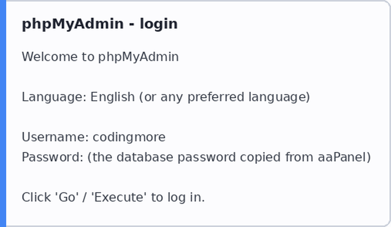The height and width of the screenshot is (227, 391).
Task: Click the word 'Execute' in the last line
Action: pos(119,197)
